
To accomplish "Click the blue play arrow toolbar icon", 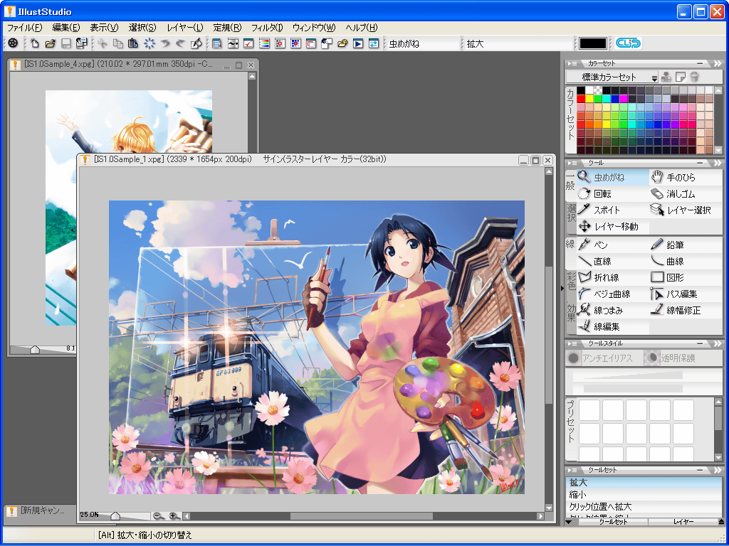I will pyautogui.click(x=358, y=43).
